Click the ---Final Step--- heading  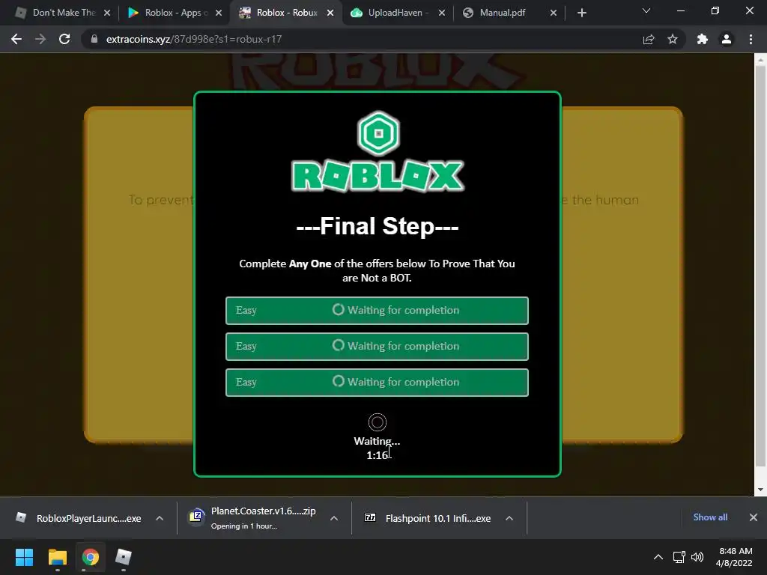(378, 226)
